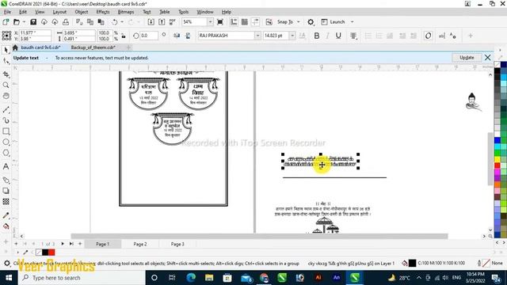507x285 pixels.
Task: Toggle Underline text formatting
Action: point(338,36)
